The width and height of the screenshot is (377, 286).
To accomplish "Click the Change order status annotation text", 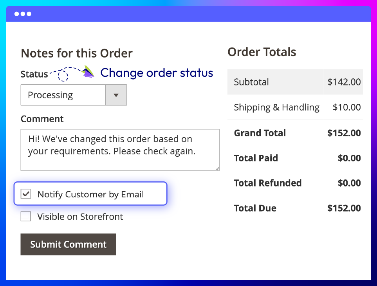I will point(157,73).
